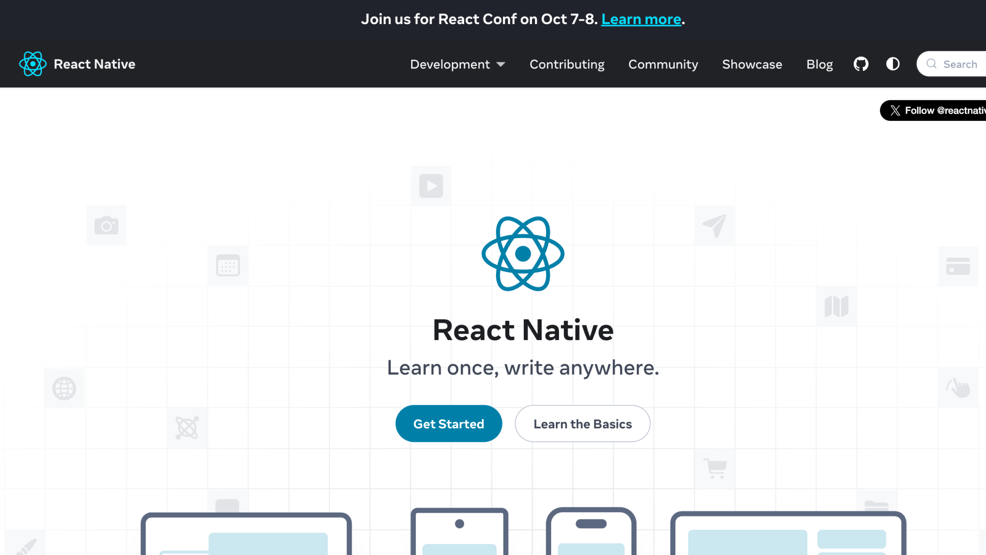Click the Get Started button
Screen dimensions: 986x555
pyautogui.click(x=448, y=423)
